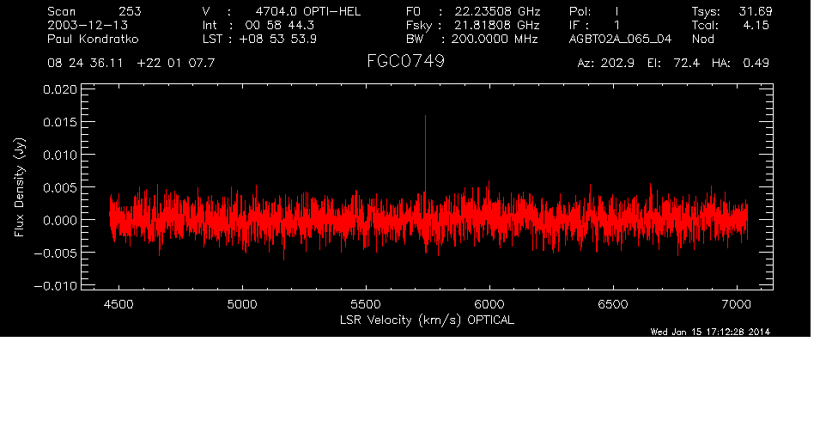This screenshot has height=421, width=826.
Task: Click the narrow emission spike near 5740 km/s
Action: coord(425,150)
